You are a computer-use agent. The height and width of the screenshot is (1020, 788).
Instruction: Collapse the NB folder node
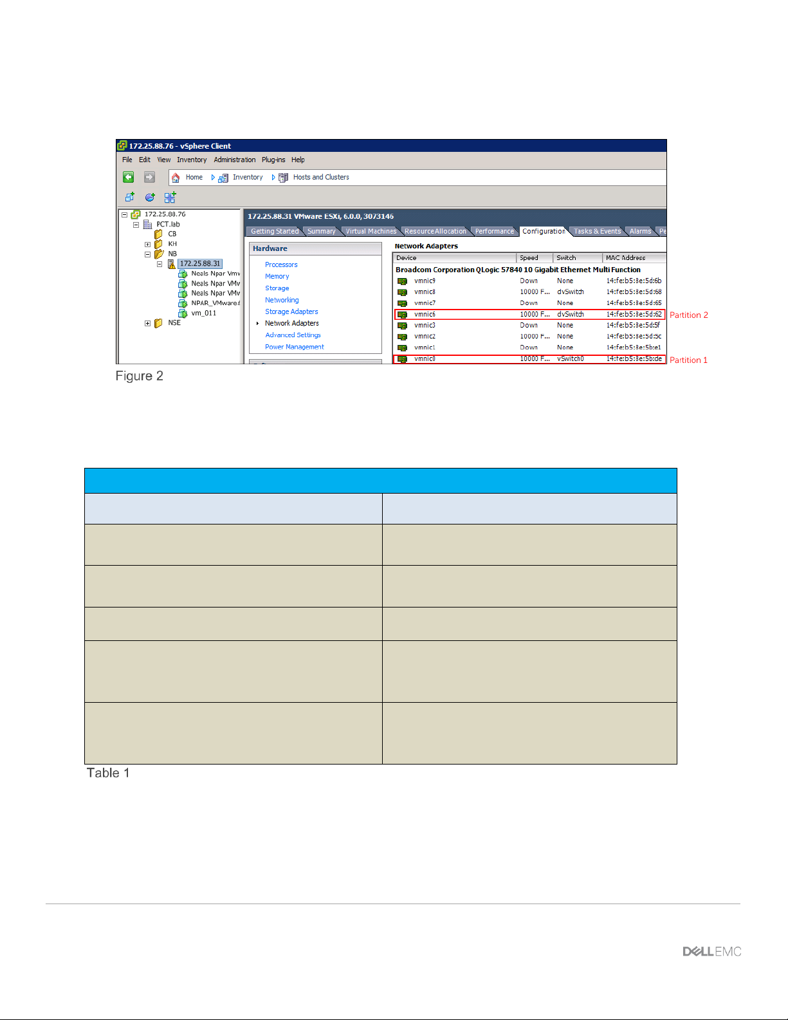tap(147, 254)
